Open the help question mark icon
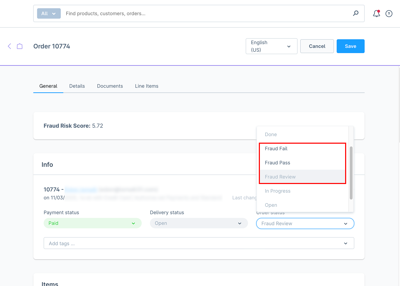The height and width of the screenshot is (286, 400). pos(389,14)
